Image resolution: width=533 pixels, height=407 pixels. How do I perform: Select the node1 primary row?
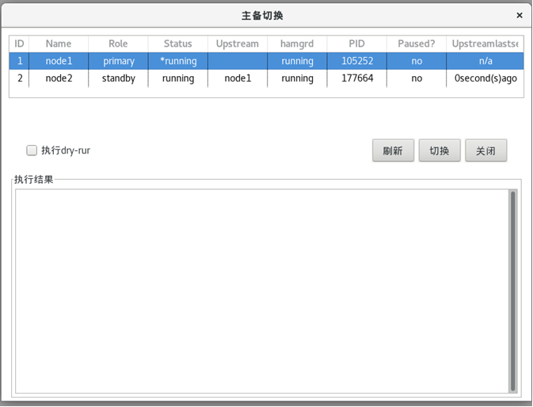(x=119, y=61)
